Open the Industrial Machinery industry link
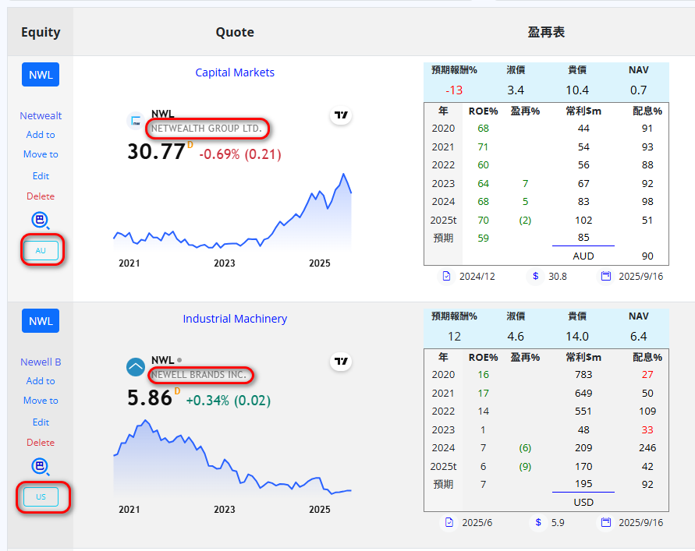The width and height of the screenshot is (695, 551). 235,319
